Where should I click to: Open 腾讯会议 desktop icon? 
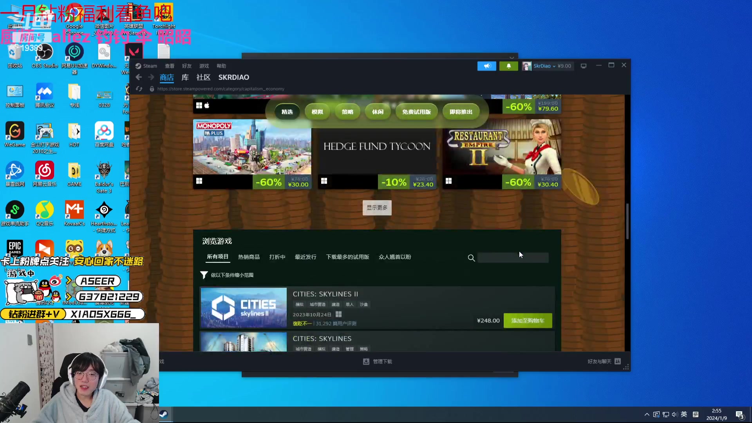coord(45,95)
